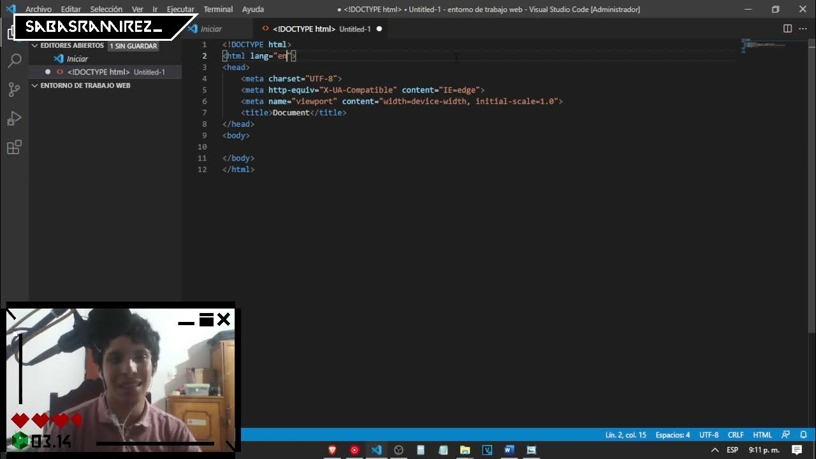Open the Archivo menu
The height and width of the screenshot is (459, 816).
[x=38, y=10]
